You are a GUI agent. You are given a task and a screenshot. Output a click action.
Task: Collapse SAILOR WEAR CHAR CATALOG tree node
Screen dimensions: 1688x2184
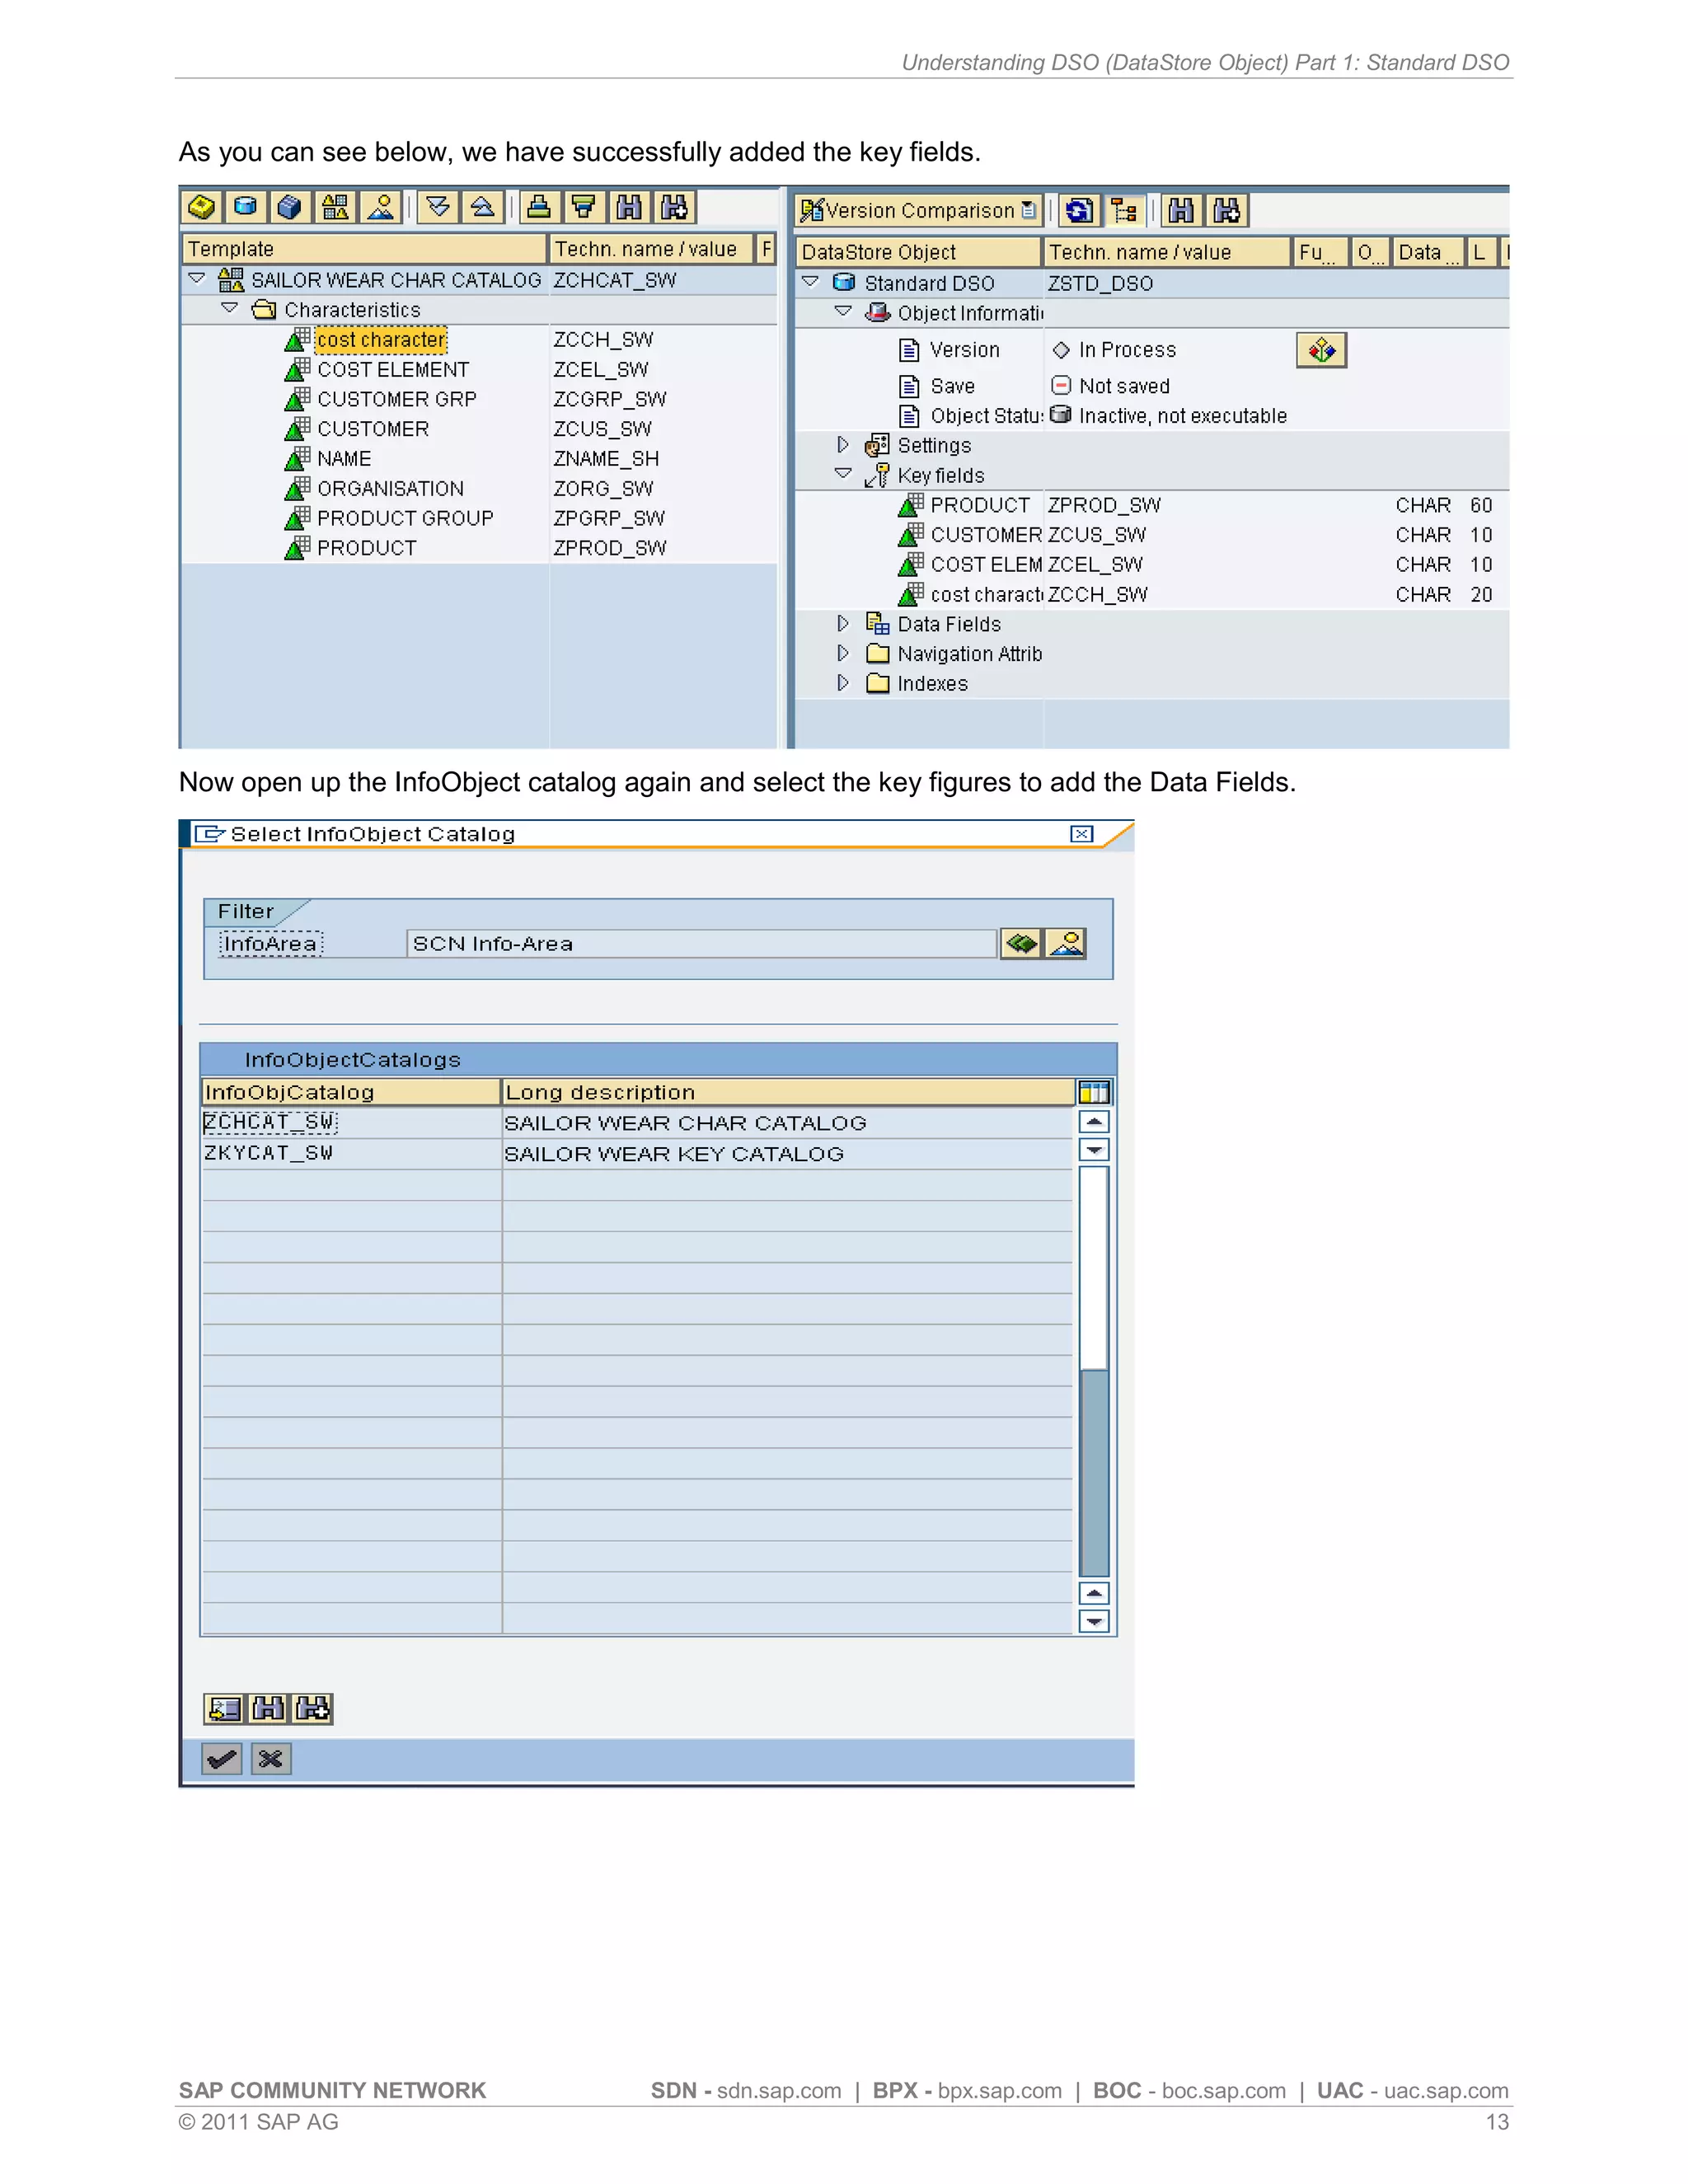[197, 278]
